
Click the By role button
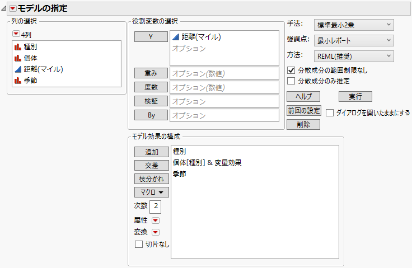point(151,115)
